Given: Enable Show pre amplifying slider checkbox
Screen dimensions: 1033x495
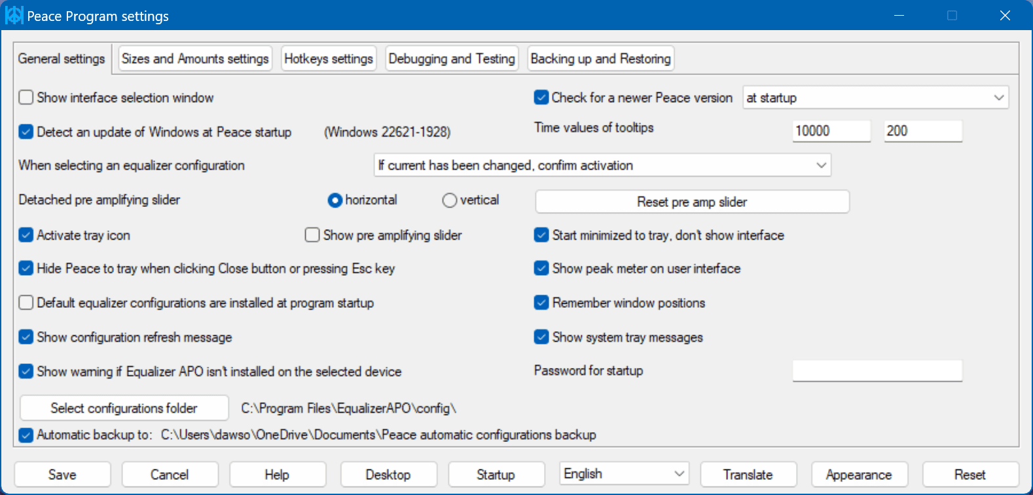Looking at the screenshot, I should click(x=312, y=235).
